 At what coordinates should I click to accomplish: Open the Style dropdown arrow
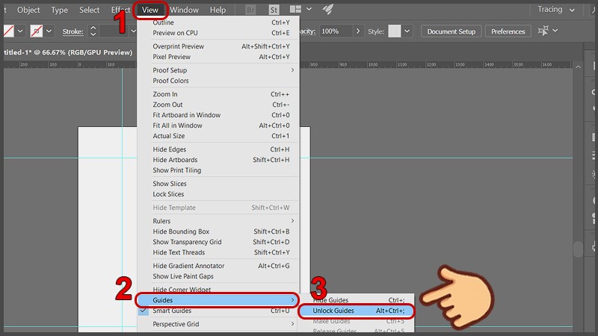pyautogui.click(x=407, y=31)
